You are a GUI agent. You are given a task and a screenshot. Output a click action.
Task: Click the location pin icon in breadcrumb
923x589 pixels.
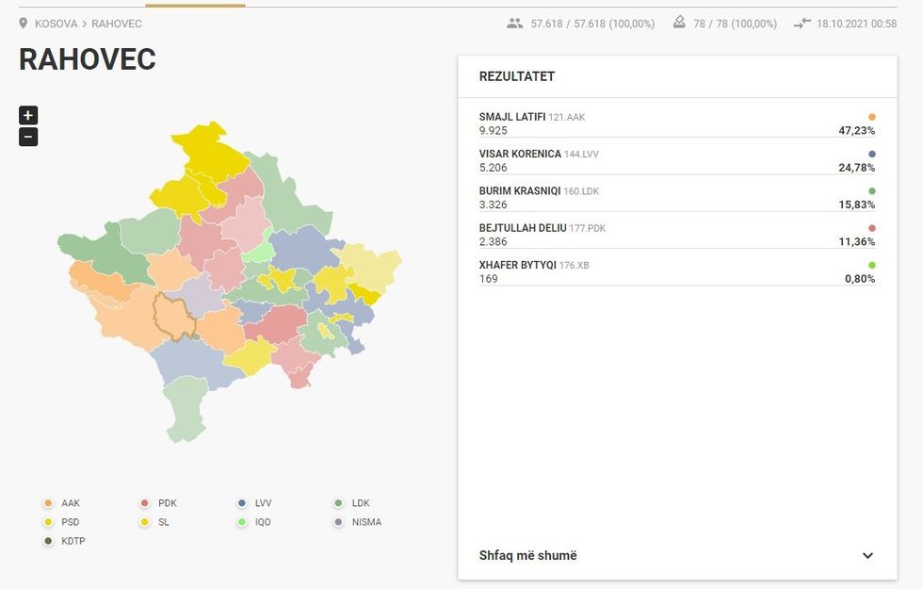[24, 24]
